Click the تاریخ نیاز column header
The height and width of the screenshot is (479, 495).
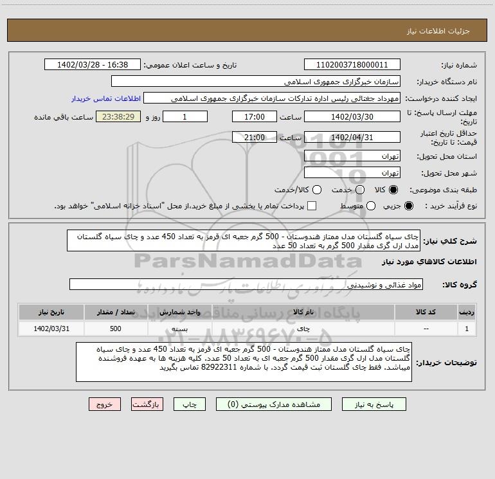click(51, 312)
